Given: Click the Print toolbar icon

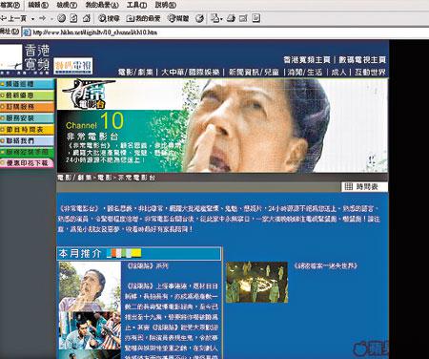Looking at the screenshot, I should click(231, 18).
